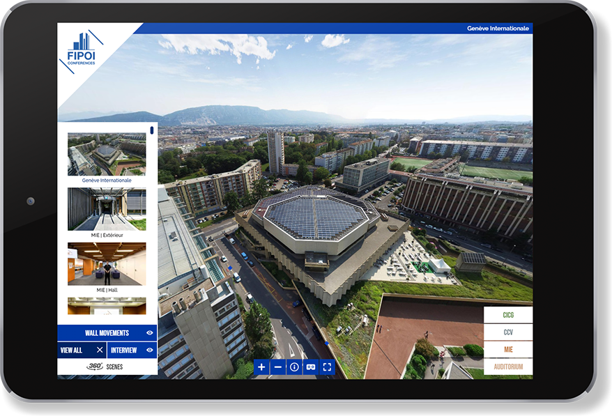Screen dimensions: 612x416
Task: Select the CICG building tab
Action: (508, 315)
